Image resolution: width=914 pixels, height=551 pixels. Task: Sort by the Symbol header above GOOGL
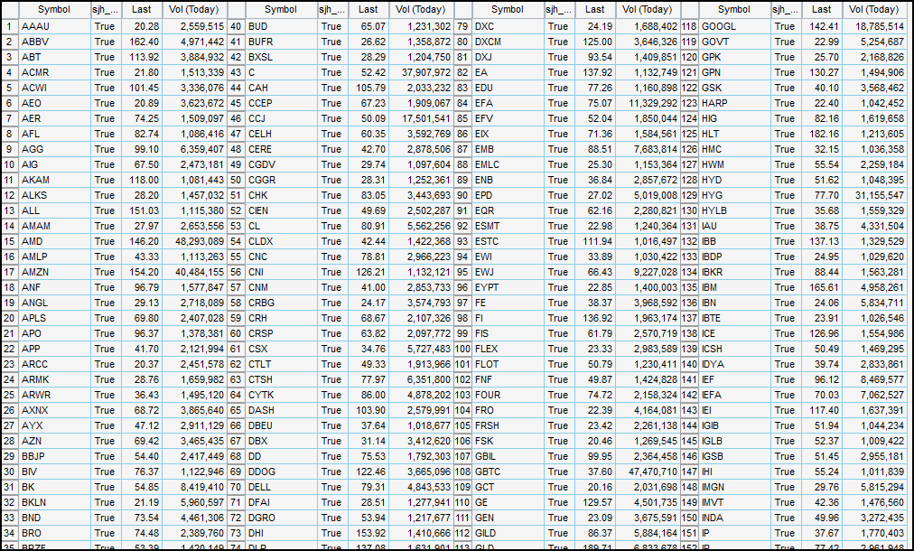point(734,9)
